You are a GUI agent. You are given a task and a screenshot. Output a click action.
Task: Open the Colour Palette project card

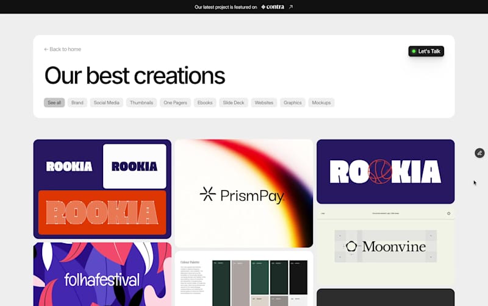coord(244,279)
